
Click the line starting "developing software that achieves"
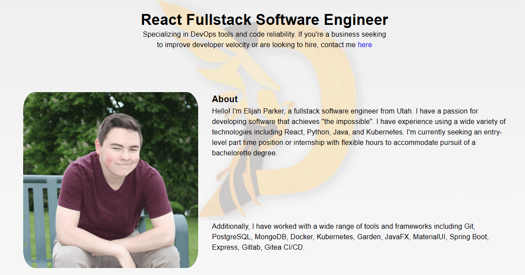tap(359, 122)
